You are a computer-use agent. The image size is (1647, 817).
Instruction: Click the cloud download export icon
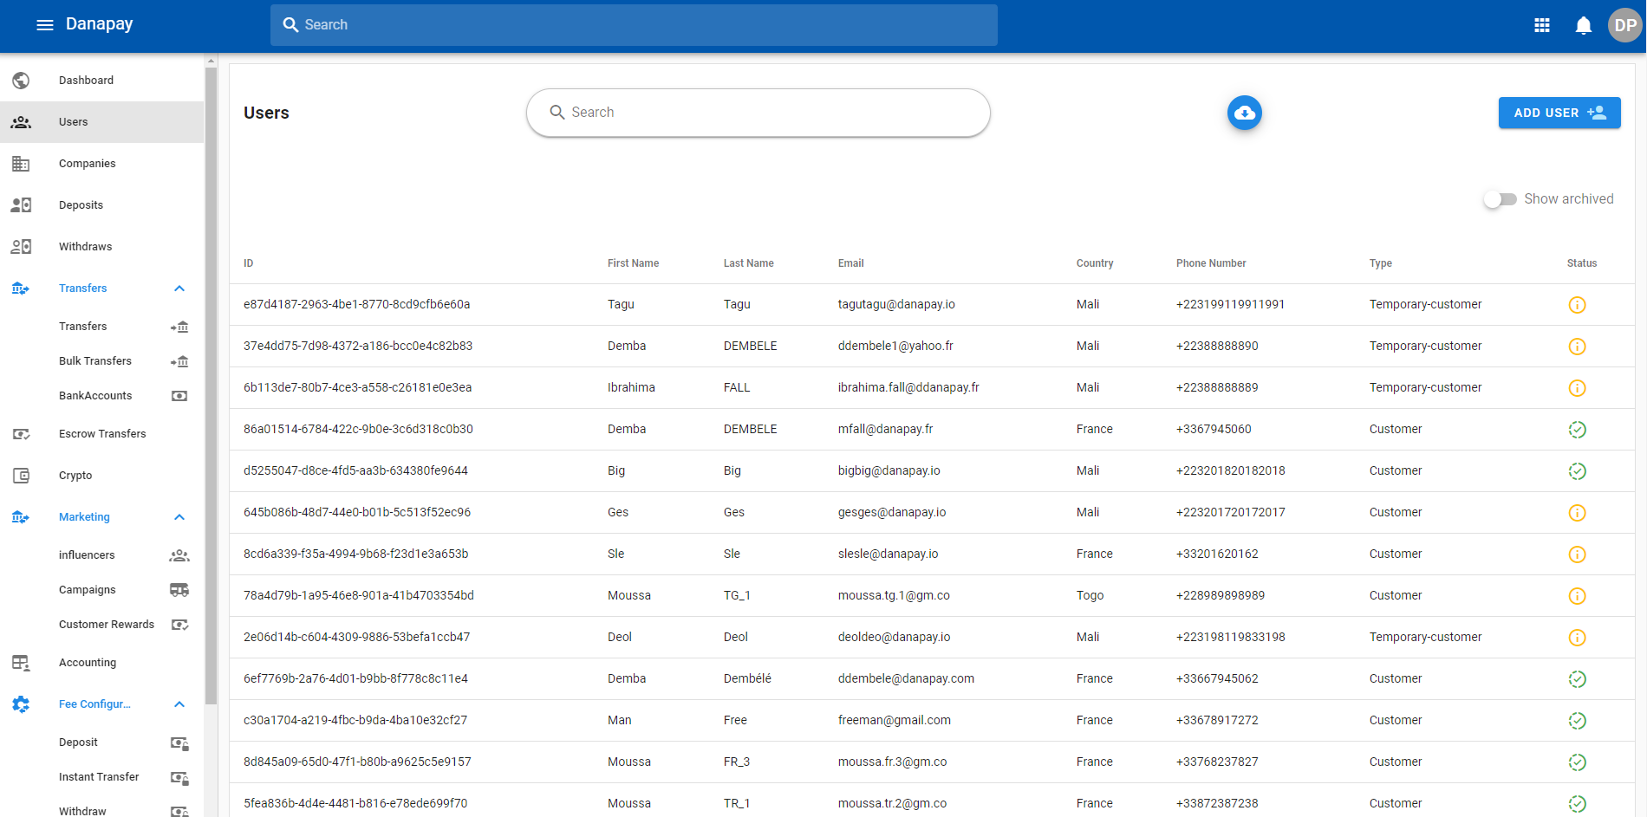1244,113
